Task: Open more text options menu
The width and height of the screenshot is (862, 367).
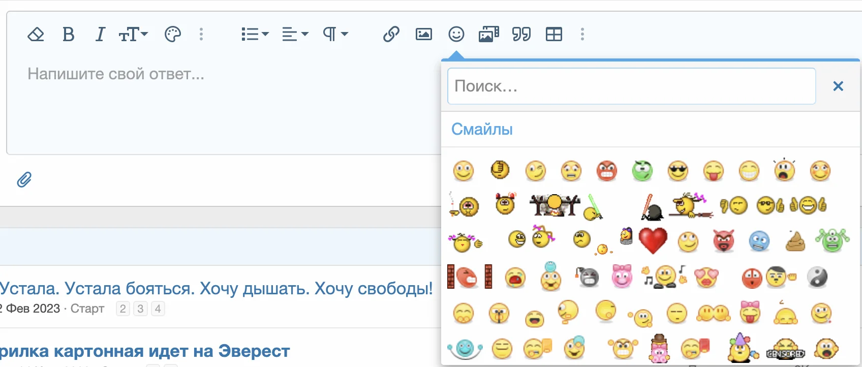Action: 201,35
